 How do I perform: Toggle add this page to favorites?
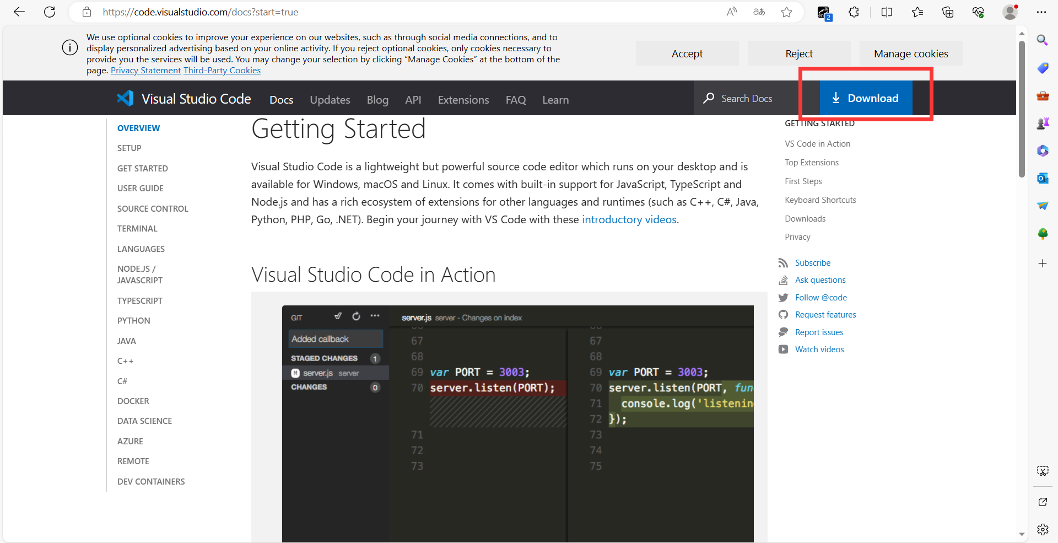pos(786,12)
